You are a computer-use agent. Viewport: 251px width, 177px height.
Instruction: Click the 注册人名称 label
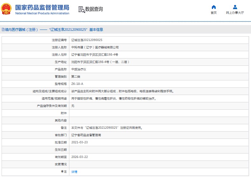[59, 47]
